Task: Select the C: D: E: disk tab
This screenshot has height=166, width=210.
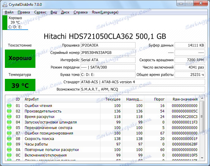Action: click(x=15, y=23)
